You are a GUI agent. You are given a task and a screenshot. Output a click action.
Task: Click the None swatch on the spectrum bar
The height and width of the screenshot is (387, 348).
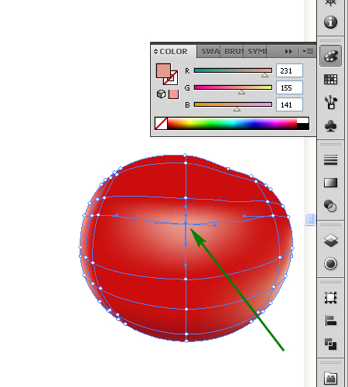[x=161, y=123]
